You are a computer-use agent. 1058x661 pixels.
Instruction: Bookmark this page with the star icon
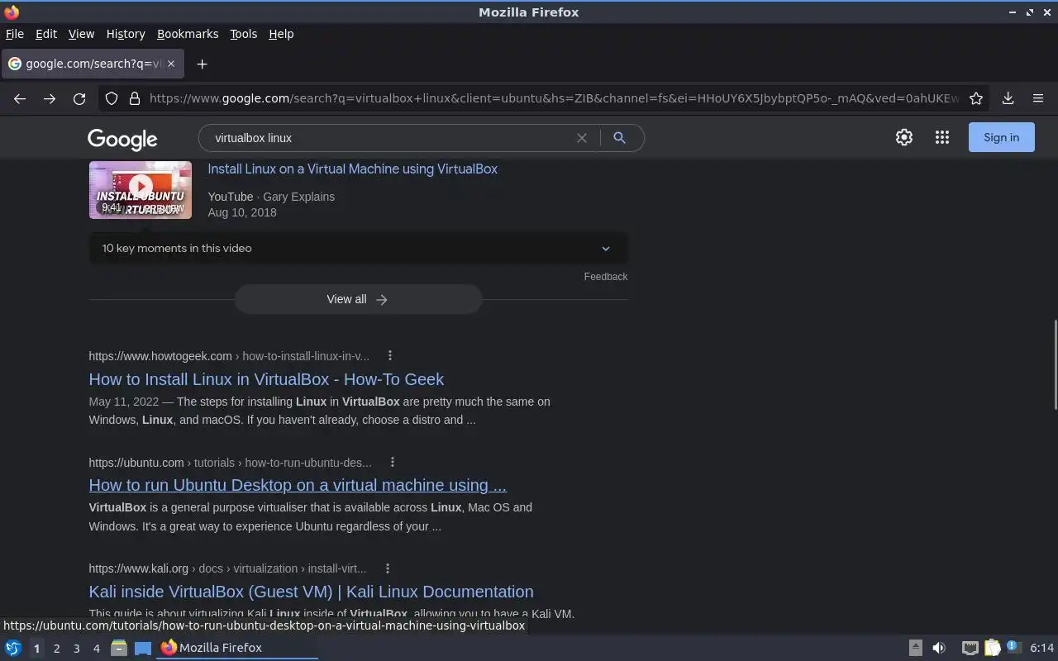click(x=976, y=98)
